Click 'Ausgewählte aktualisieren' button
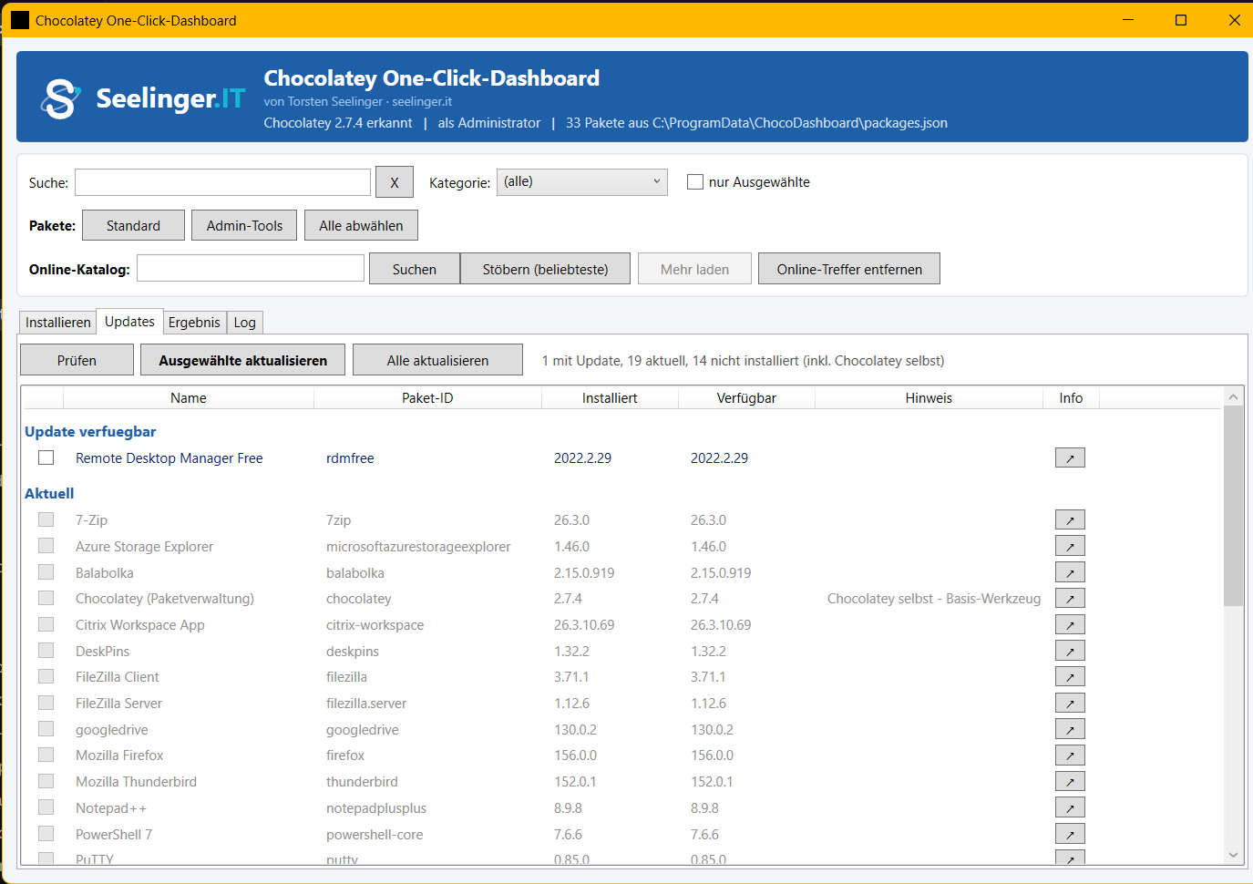 (242, 360)
